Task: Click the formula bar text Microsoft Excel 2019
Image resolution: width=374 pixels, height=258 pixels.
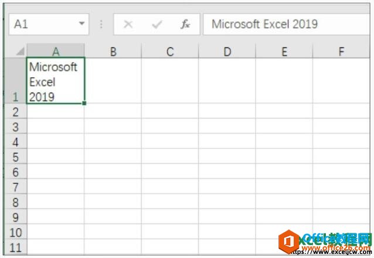Action: [x=264, y=24]
